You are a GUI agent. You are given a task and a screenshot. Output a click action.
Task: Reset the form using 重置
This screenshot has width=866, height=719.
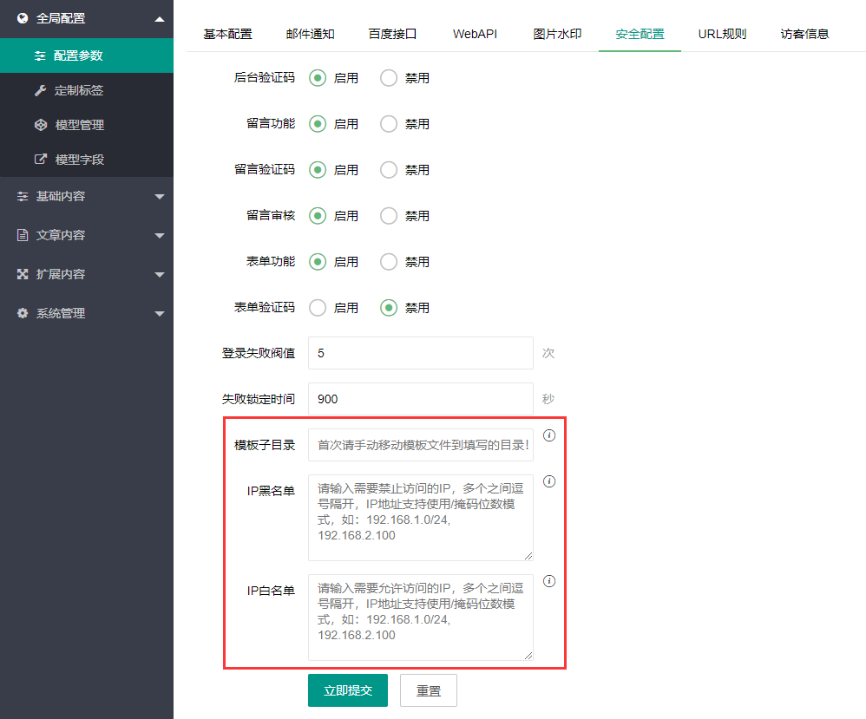pos(428,690)
